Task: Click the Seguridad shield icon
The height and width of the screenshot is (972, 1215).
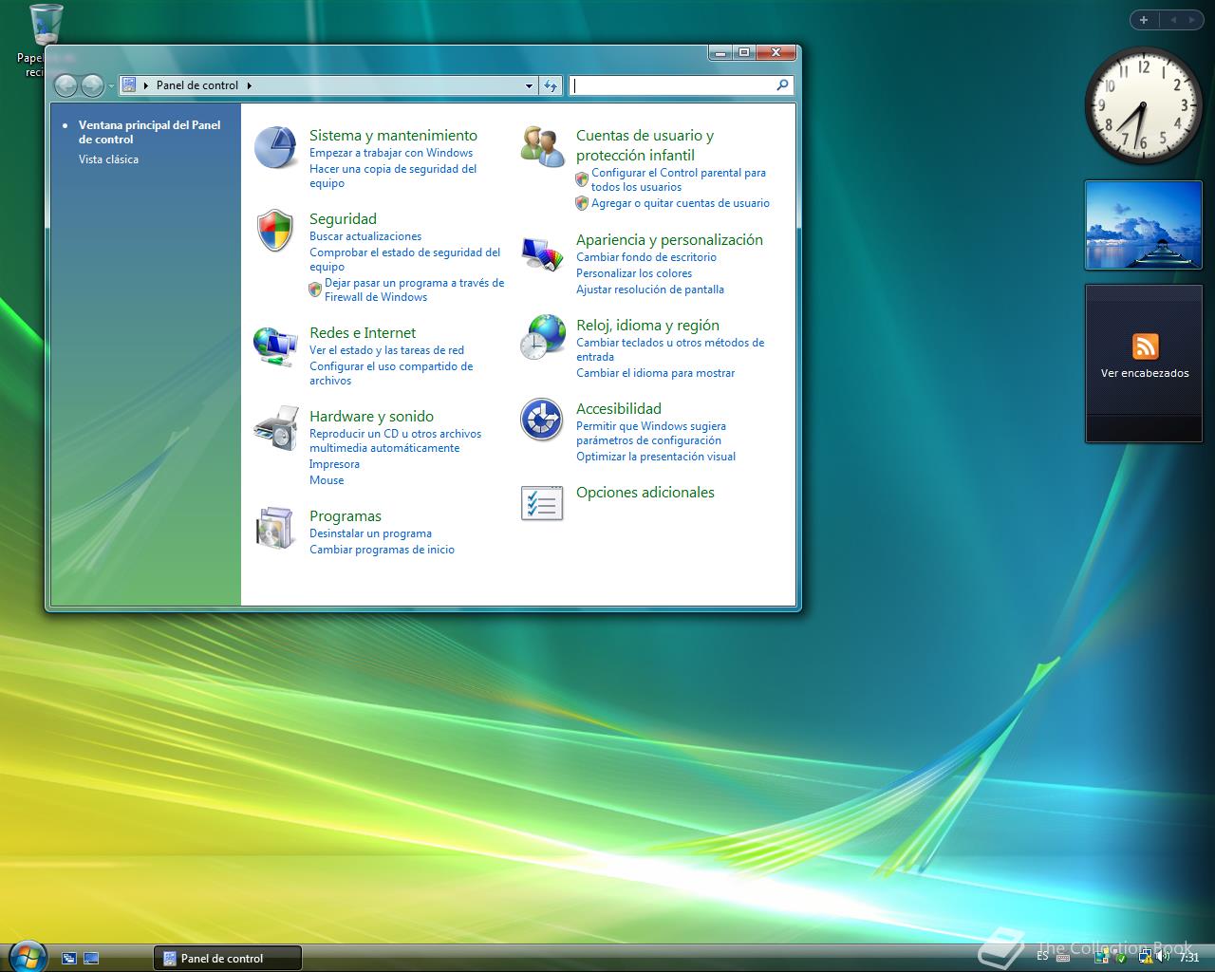Action: tap(275, 231)
